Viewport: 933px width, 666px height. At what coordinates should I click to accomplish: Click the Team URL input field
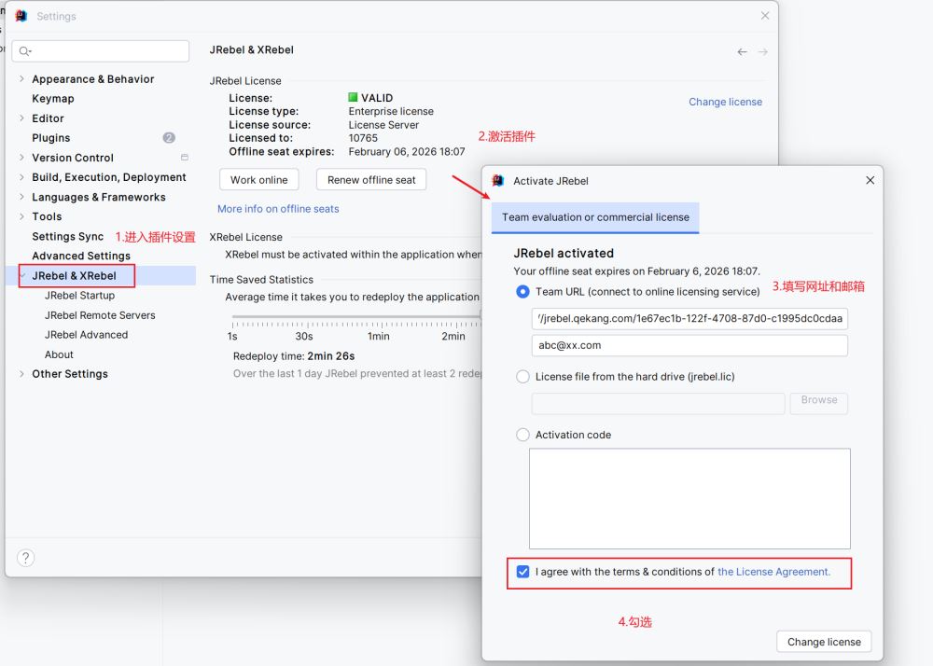coord(689,318)
